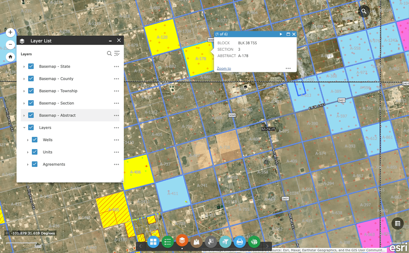Open options for Wells layer

point(116,140)
